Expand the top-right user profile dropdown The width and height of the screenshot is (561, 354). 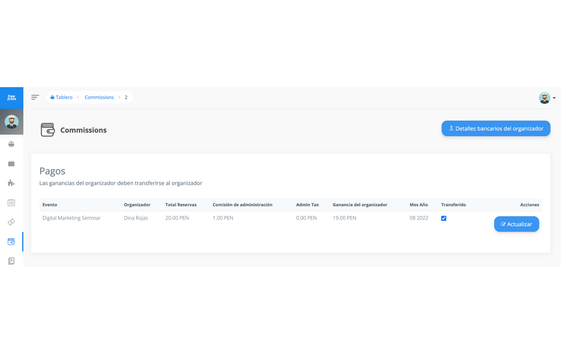[547, 98]
